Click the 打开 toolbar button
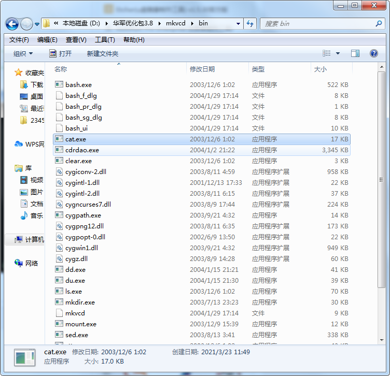Image resolution: width=390 pixels, height=376 pixels. [x=61, y=53]
